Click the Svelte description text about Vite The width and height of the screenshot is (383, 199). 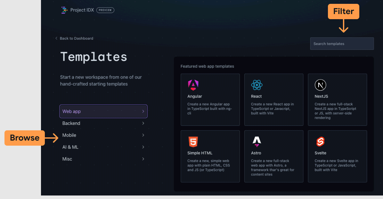pyautogui.click(x=336, y=165)
